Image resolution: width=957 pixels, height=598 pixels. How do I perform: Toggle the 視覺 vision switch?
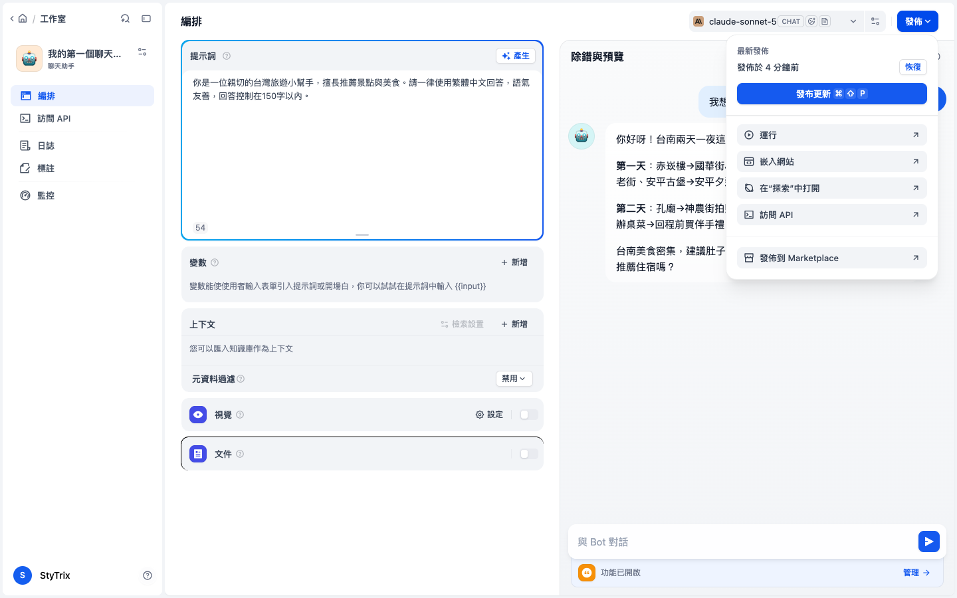pos(529,415)
